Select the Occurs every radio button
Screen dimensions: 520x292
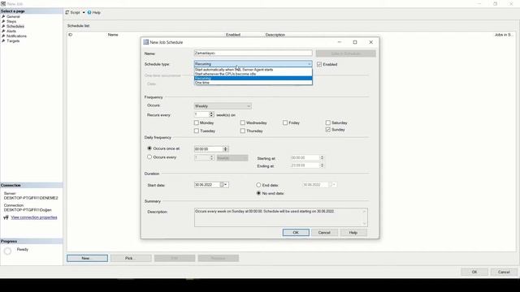coord(149,157)
